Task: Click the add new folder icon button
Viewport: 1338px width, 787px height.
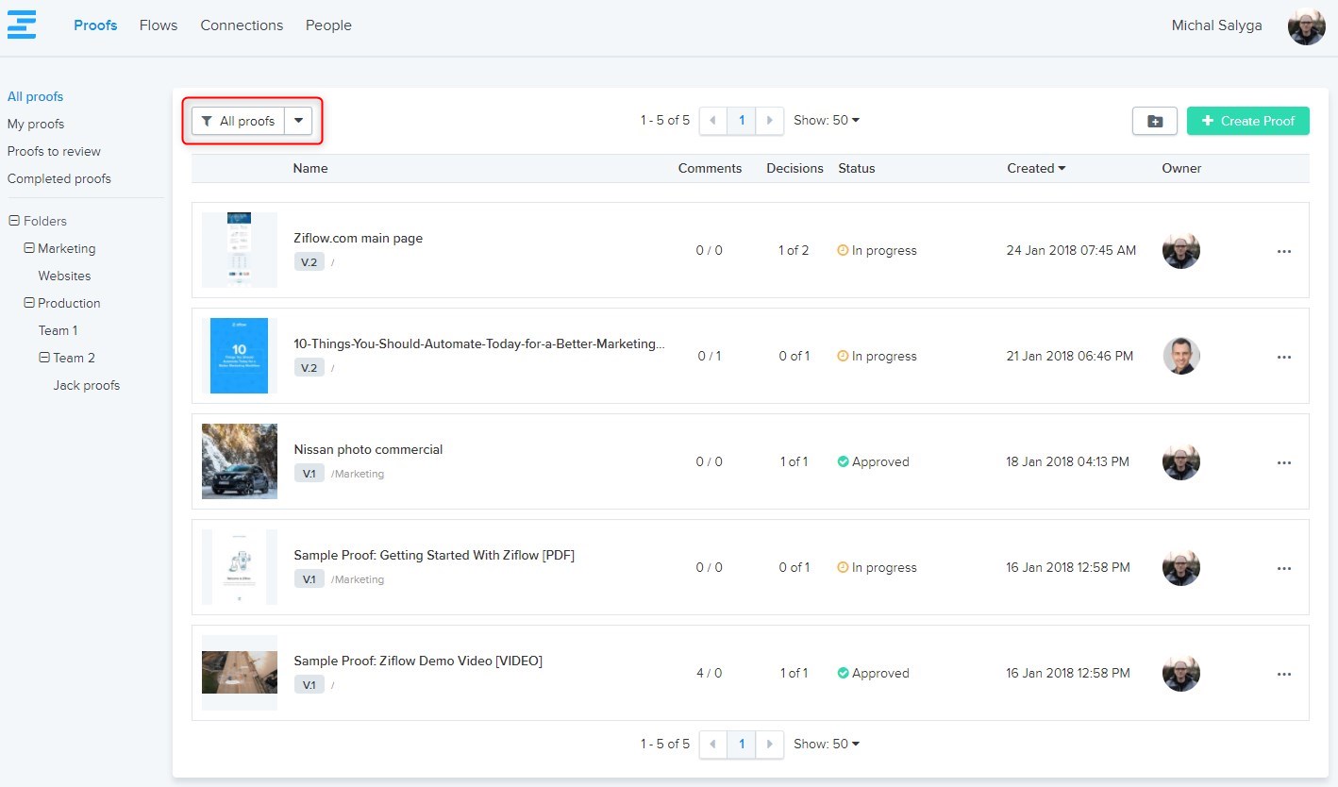Action: (1154, 121)
